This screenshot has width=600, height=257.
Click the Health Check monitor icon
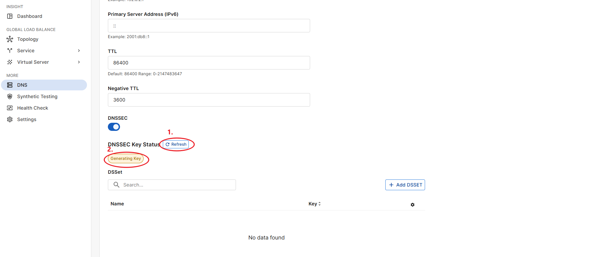coord(10,108)
